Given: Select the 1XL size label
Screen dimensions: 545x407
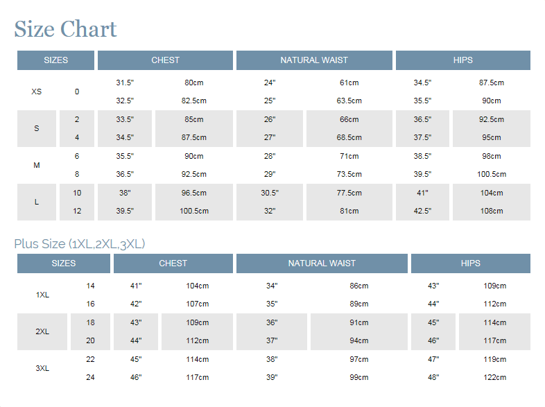Looking at the screenshot, I should point(42,295).
